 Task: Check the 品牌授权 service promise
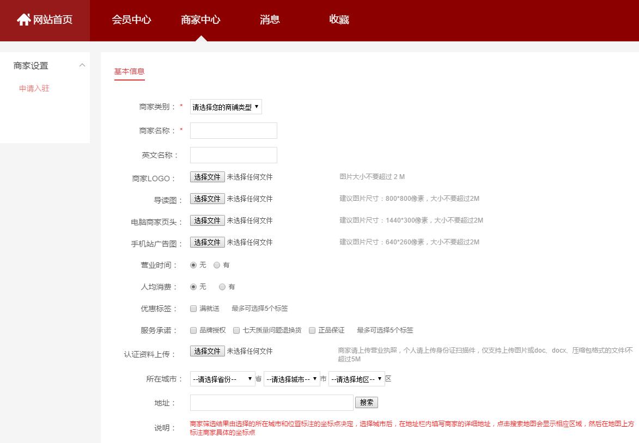pyautogui.click(x=193, y=330)
